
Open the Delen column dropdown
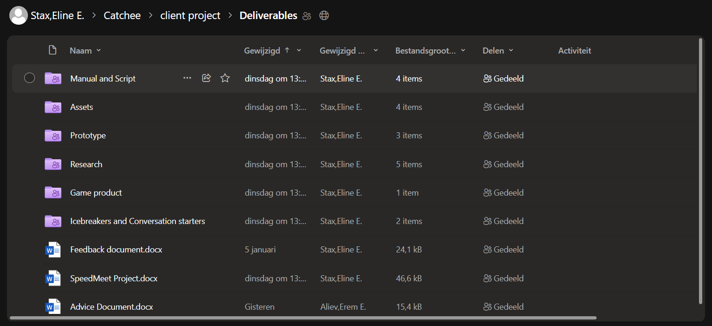(510, 50)
